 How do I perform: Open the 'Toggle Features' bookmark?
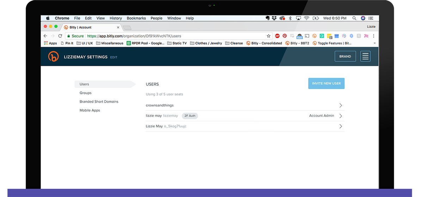[x=332, y=43]
